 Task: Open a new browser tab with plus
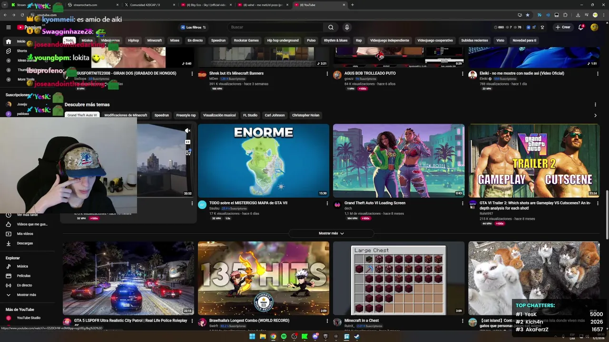(x=352, y=5)
